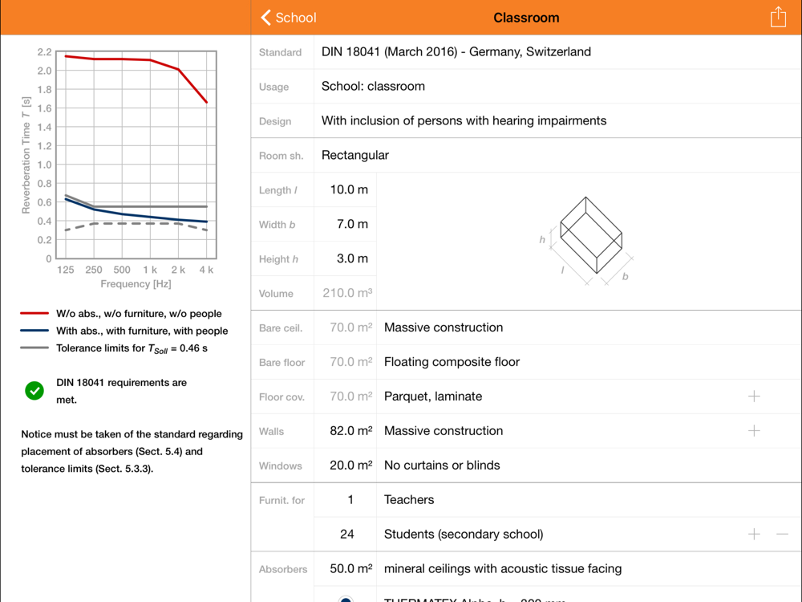Select room shape Rectangular field
The image size is (802, 602).
click(355, 156)
